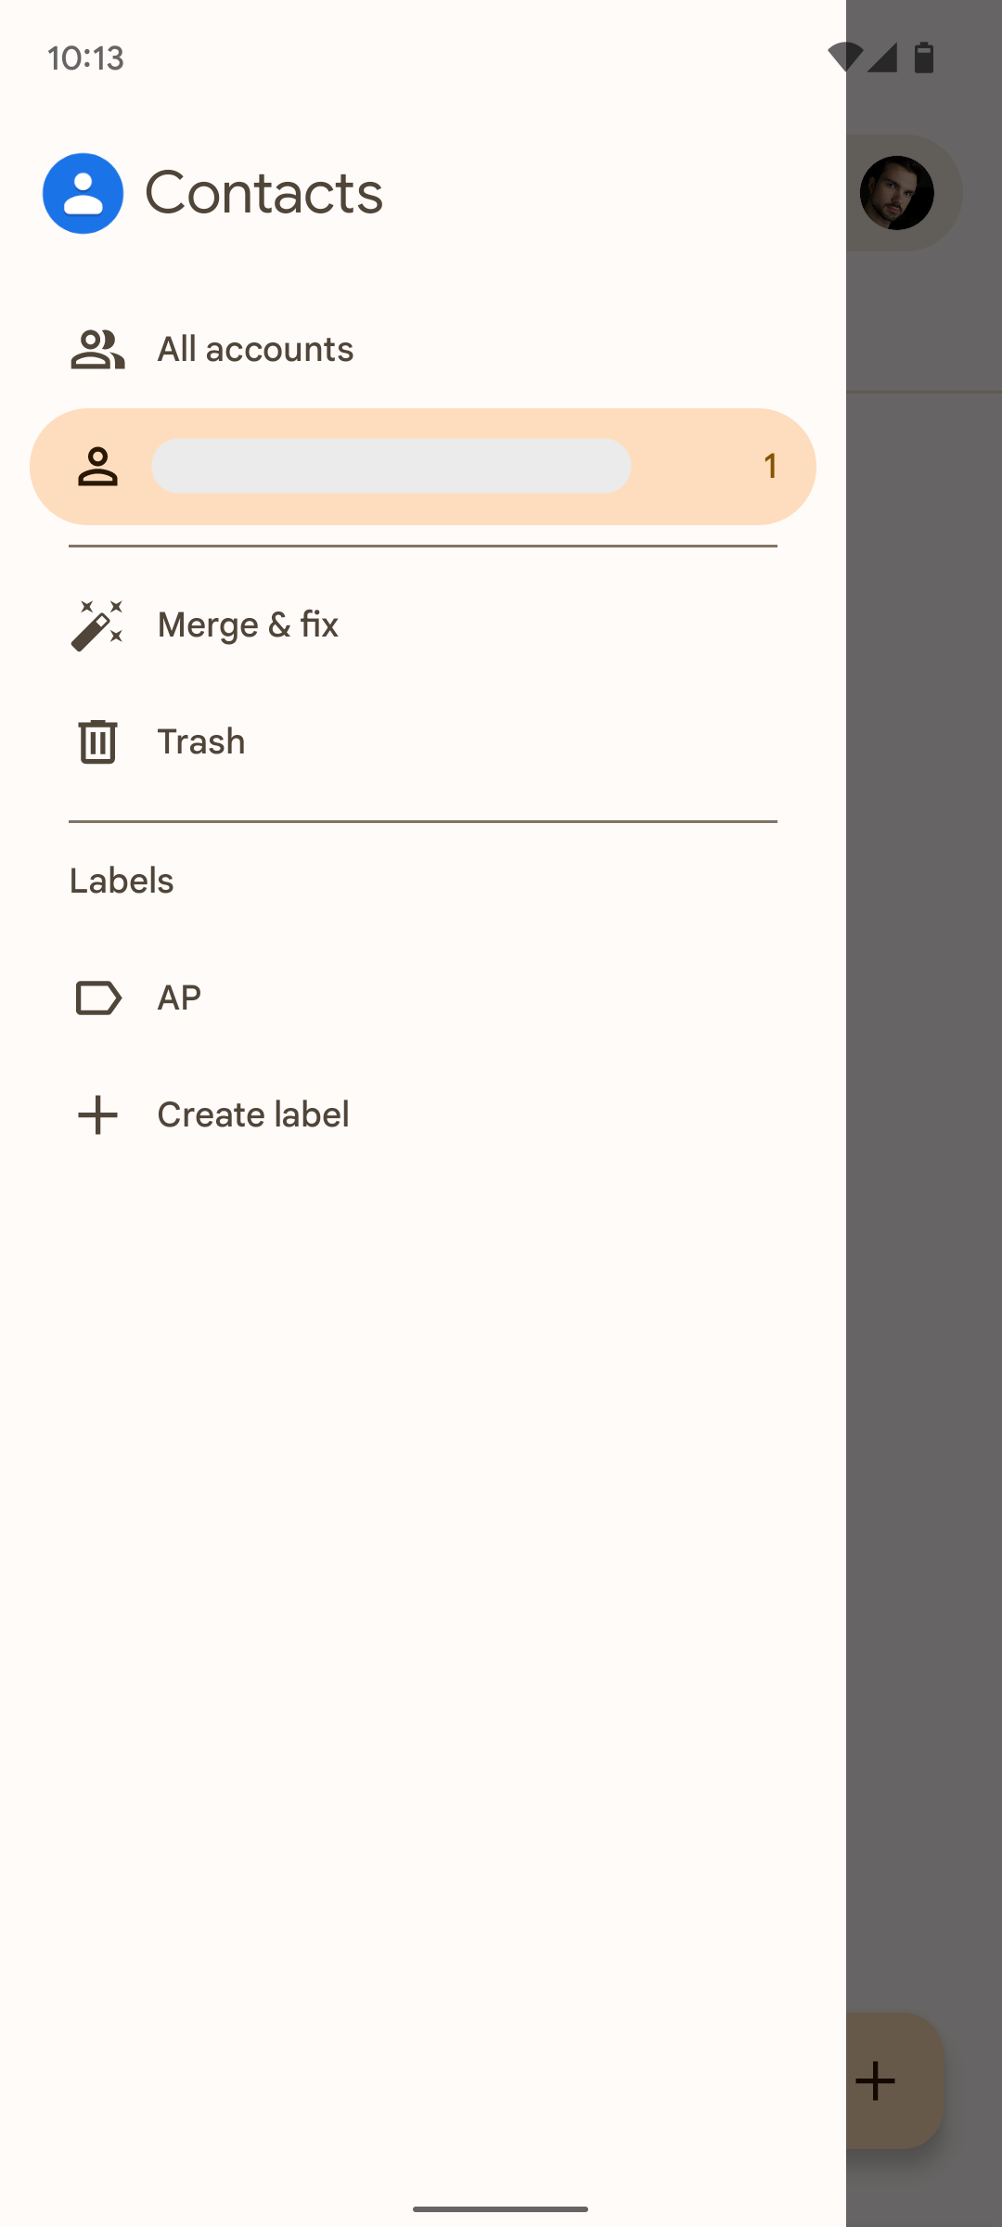Screen dimensions: 1002x2227
Task: Tap the Trash bin icon
Action: (96, 740)
